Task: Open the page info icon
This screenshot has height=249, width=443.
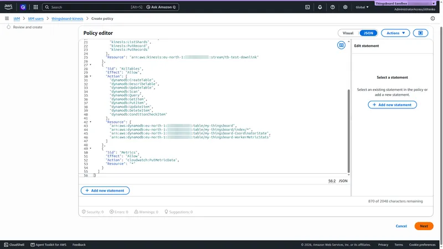Action: click(432, 18)
